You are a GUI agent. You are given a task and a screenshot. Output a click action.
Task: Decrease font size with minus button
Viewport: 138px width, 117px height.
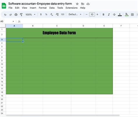[86, 15]
